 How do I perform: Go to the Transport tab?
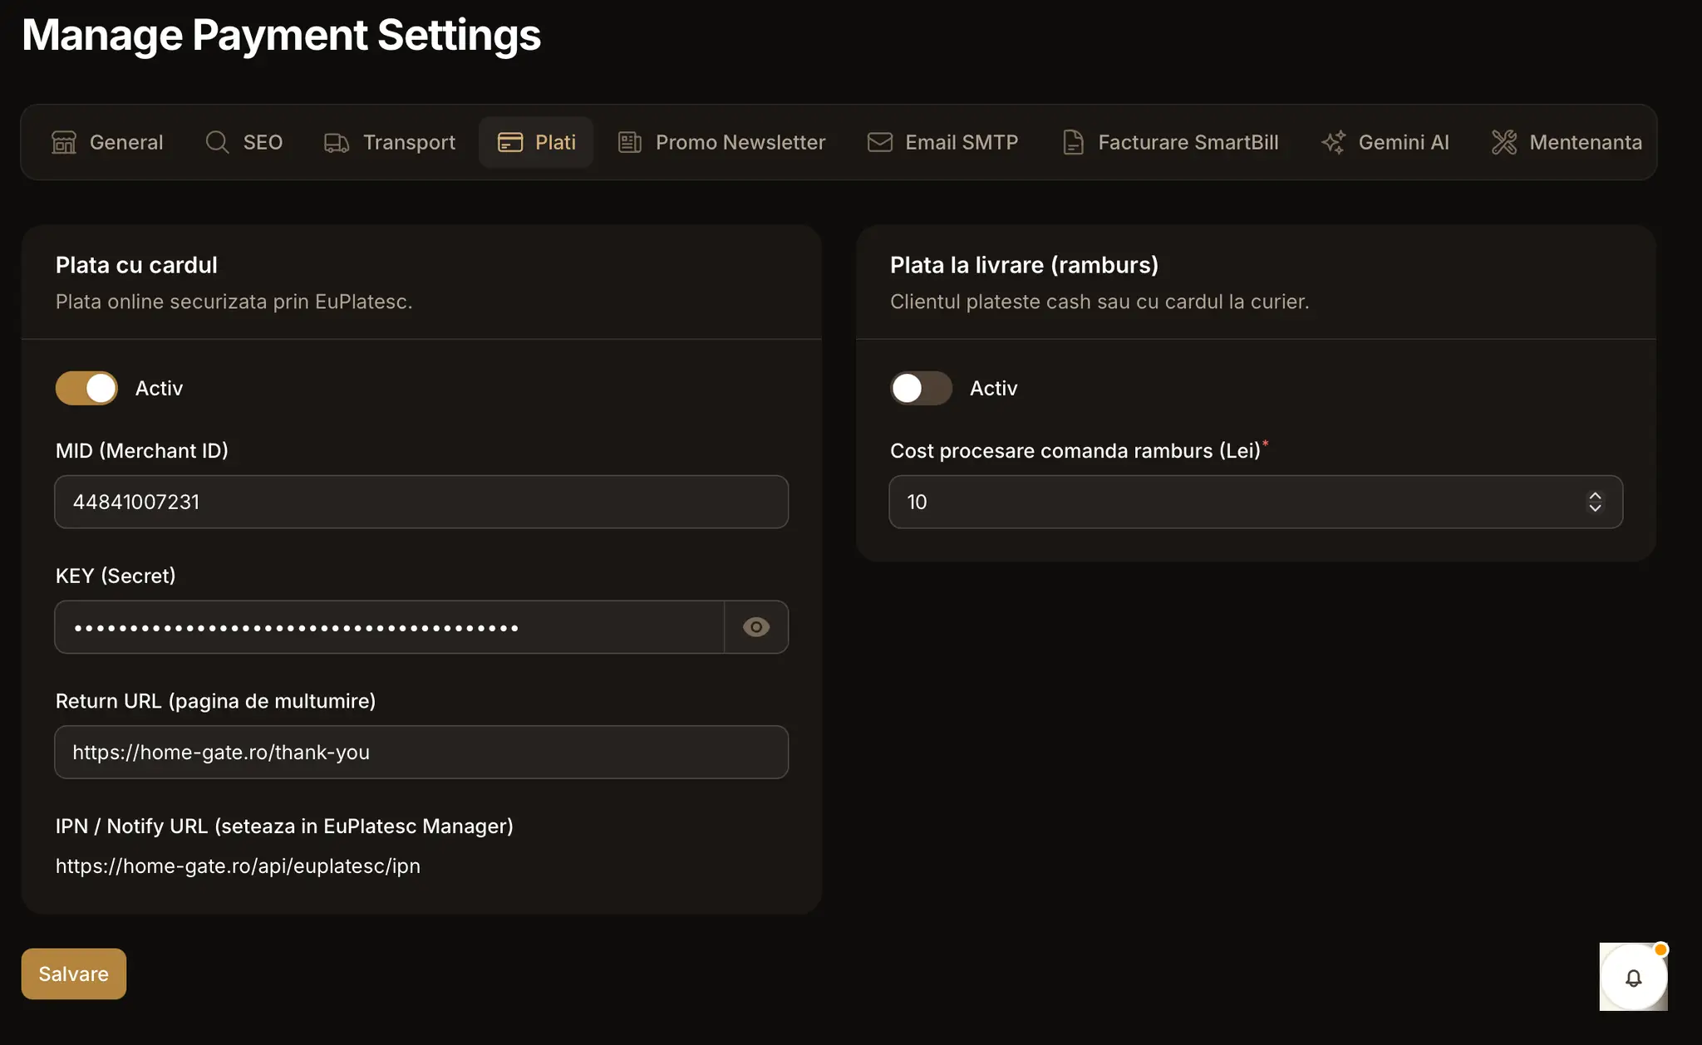click(390, 143)
